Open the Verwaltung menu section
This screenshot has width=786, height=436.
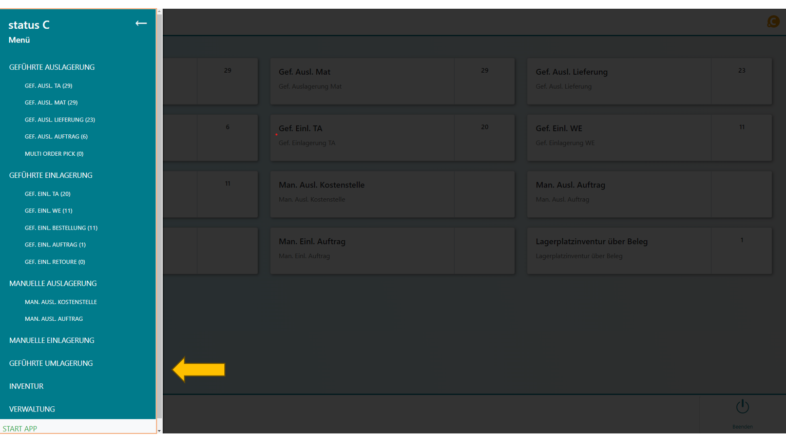pyautogui.click(x=32, y=409)
